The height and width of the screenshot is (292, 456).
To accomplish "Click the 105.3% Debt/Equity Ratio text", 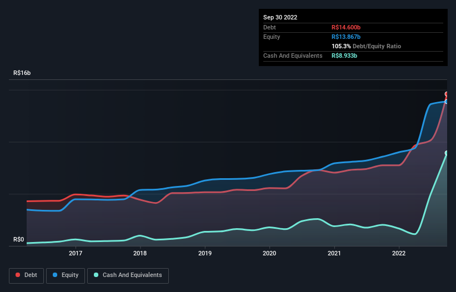I will click(x=366, y=46).
